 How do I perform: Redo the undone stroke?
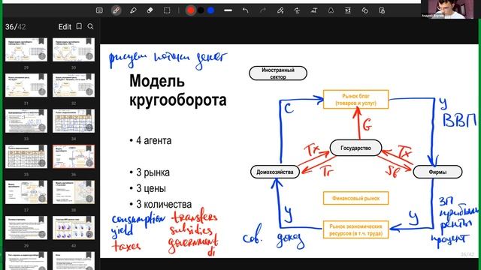(262, 10)
